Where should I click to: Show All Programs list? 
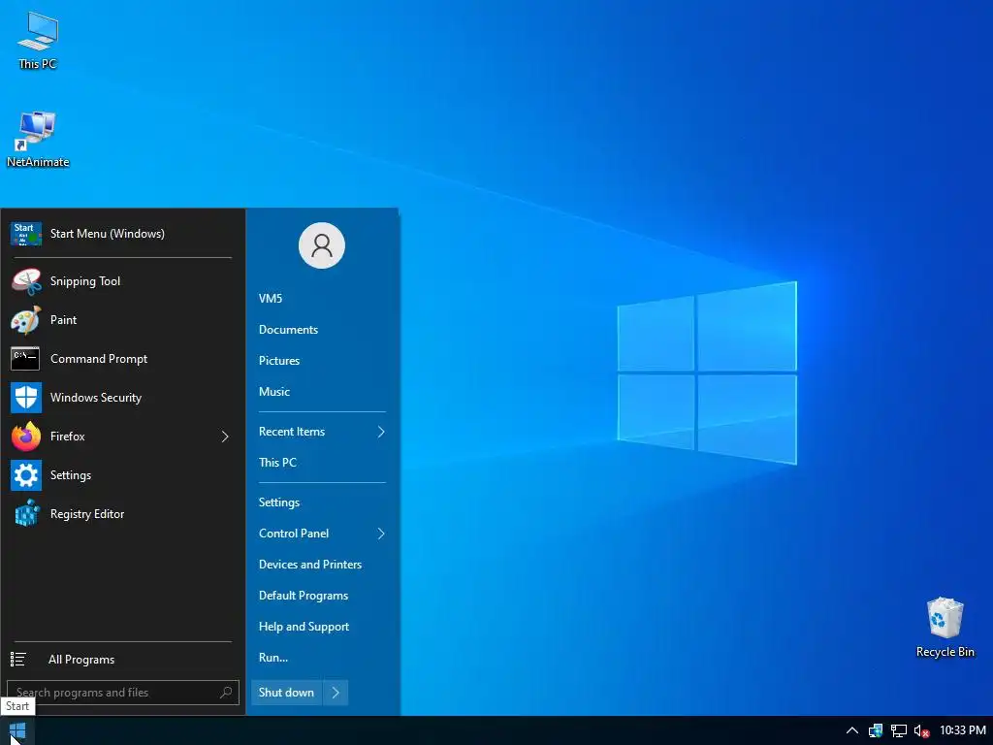click(x=81, y=660)
